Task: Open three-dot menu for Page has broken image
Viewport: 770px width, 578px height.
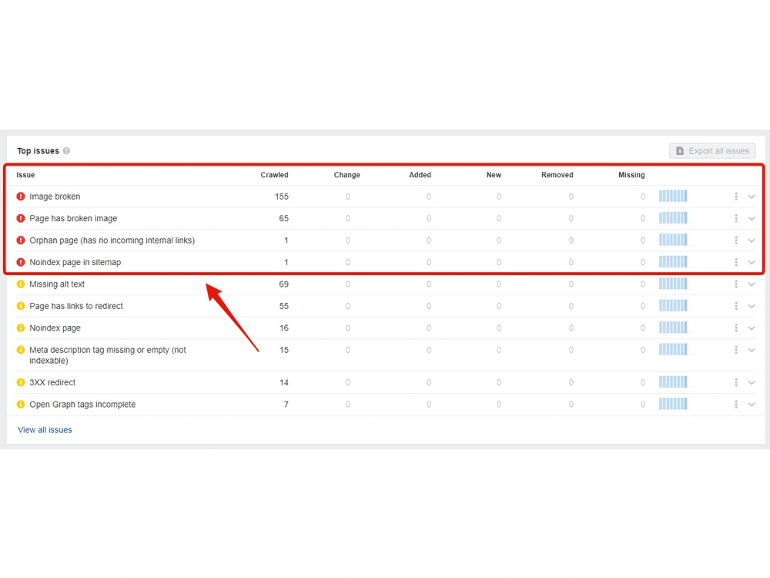Action: point(735,218)
